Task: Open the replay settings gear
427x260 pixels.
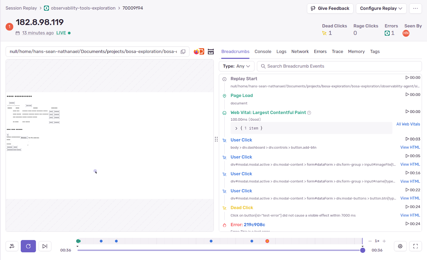Action: 400,246
